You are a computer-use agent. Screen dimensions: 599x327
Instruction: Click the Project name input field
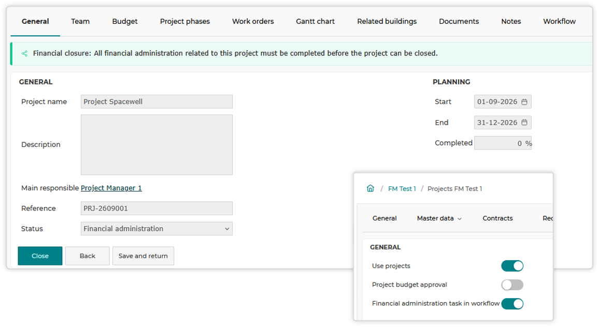pos(156,102)
